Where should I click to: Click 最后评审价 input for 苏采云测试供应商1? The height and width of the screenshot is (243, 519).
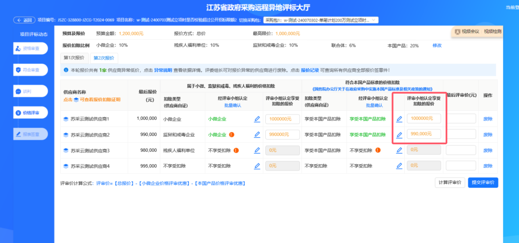461,119
